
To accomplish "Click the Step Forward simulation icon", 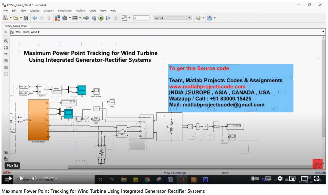I will tap(108, 18).
